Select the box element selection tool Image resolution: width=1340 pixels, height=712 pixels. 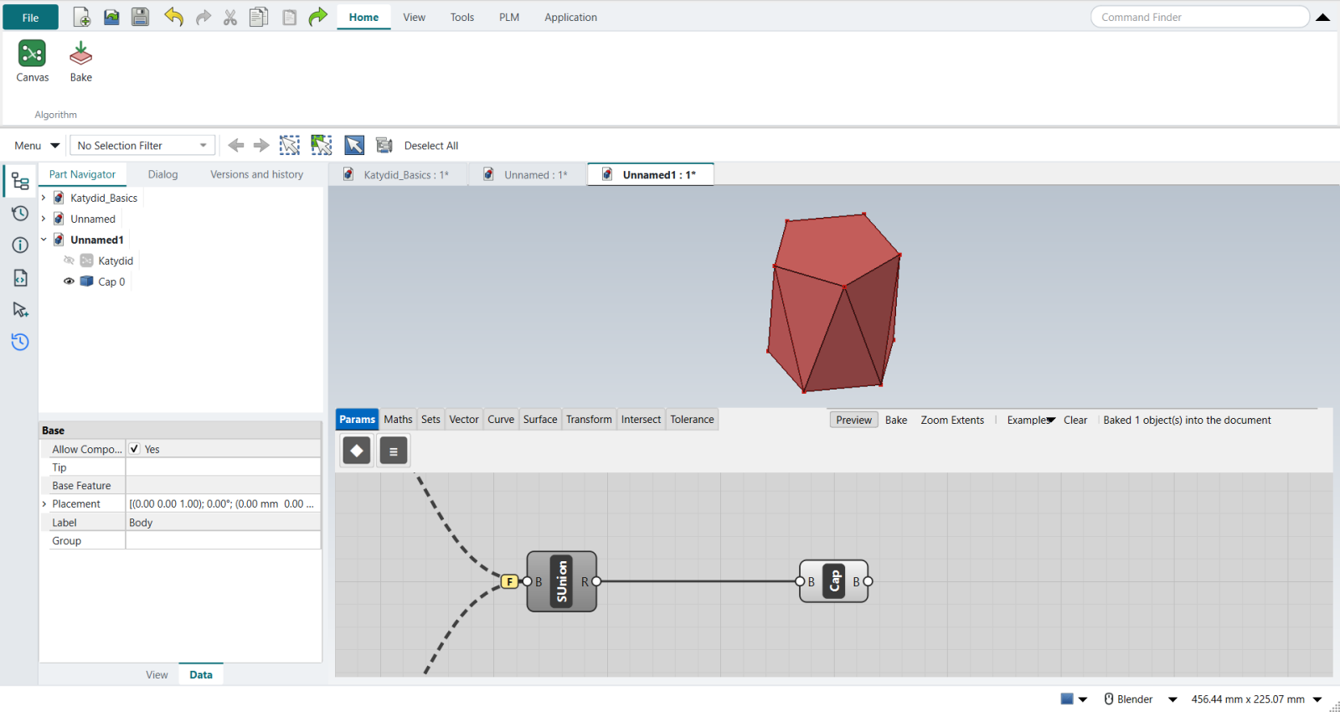point(322,145)
